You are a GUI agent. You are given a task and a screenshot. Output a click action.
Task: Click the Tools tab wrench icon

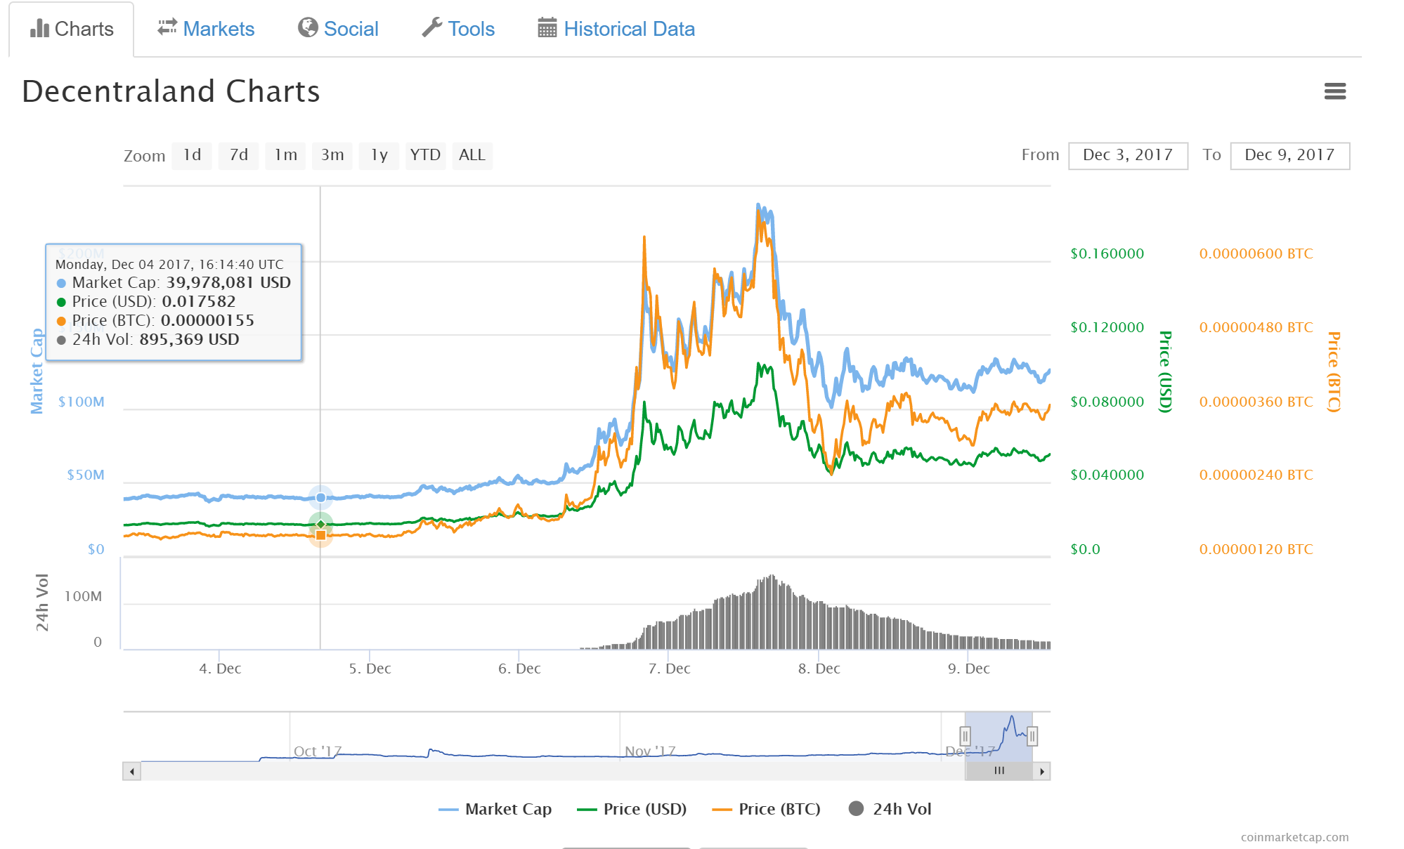point(431,27)
